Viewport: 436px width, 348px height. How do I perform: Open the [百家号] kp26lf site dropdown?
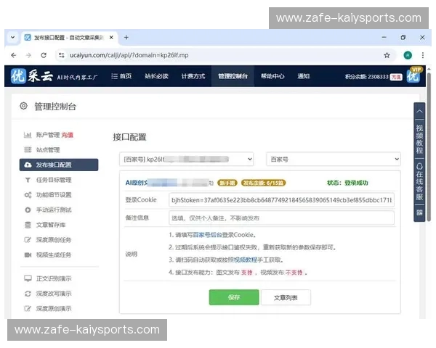click(186, 159)
